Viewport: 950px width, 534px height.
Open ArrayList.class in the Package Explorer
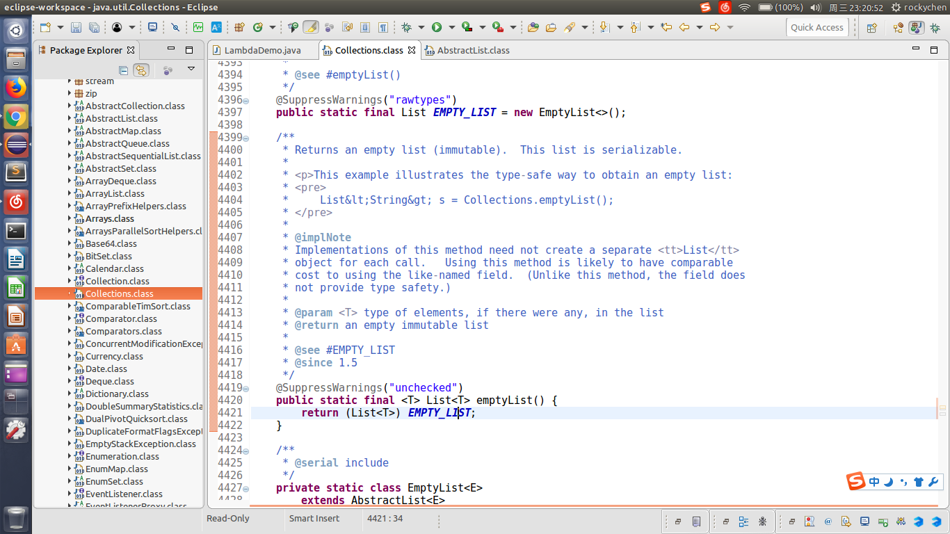pyautogui.click(x=115, y=193)
